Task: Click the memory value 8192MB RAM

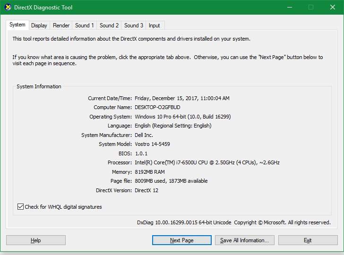Action: point(150,172)
